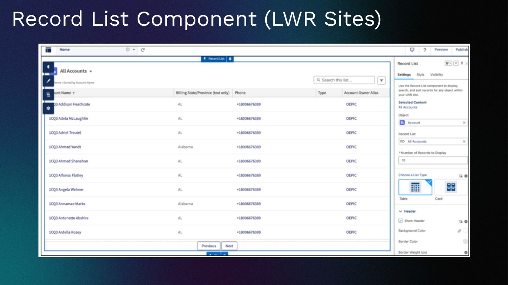This screenshot has height=285, width=508.
Task: Open the Help question mark icon
Action: point(424,50)
